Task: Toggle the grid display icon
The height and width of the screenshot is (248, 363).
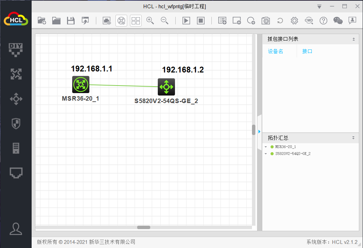Action: (136, 21)
